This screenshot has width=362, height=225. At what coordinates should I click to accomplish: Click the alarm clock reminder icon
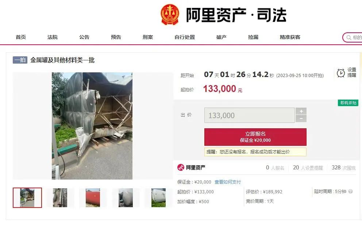click(341, 73)
